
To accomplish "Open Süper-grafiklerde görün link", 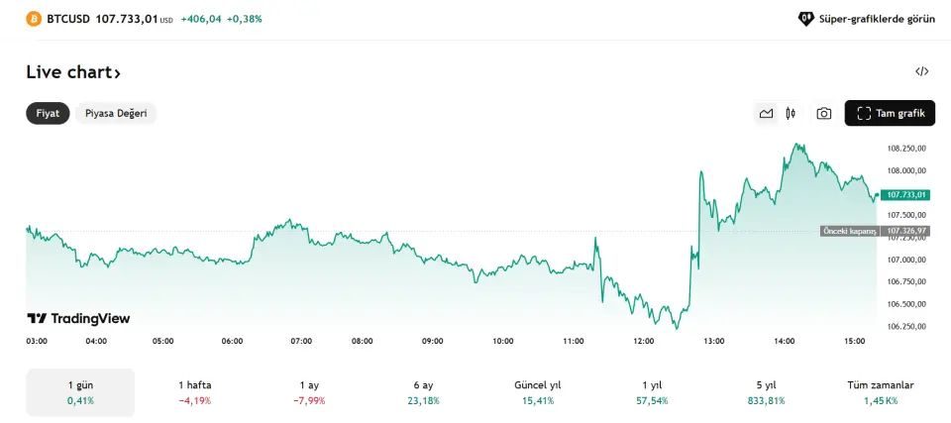I will pyautogui.click(x=877, y=19).
